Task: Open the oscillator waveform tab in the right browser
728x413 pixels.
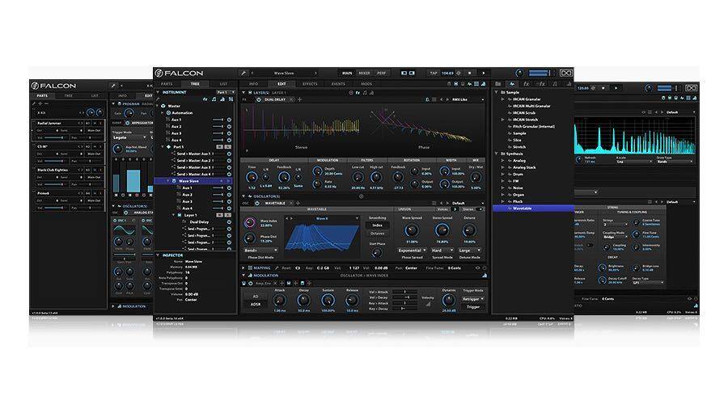Action: (512, 84)
